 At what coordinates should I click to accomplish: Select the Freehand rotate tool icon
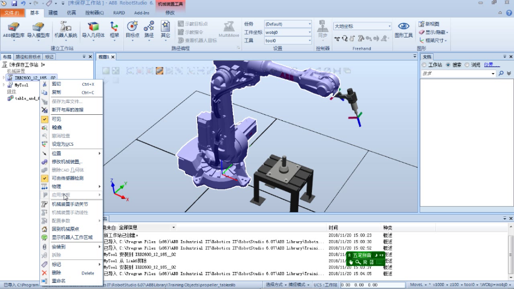(x=345, y=39)
